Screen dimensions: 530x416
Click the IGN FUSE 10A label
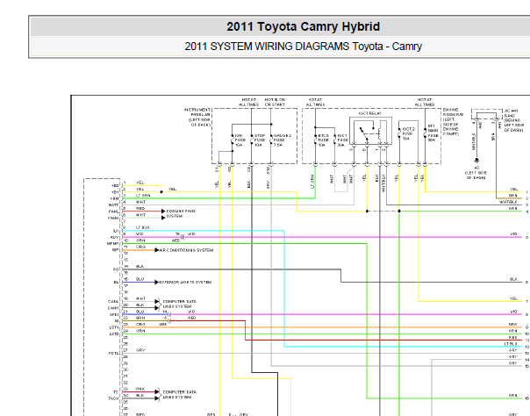(x=240, y=140)
